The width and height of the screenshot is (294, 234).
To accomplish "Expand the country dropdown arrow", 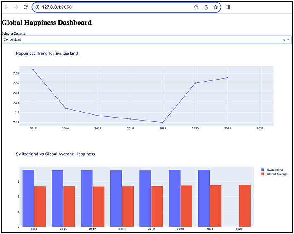I will pyautogui.click(x=288, y=40).
